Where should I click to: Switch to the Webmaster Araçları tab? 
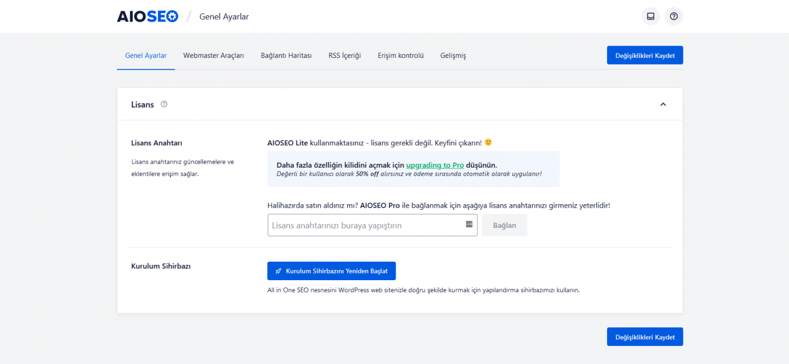tap(213, 55)
